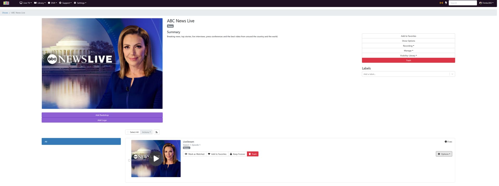The width and height of the screenshot is (499, 186).
Task: Click the Channels TV logo icon
Action: coord(6,3)
